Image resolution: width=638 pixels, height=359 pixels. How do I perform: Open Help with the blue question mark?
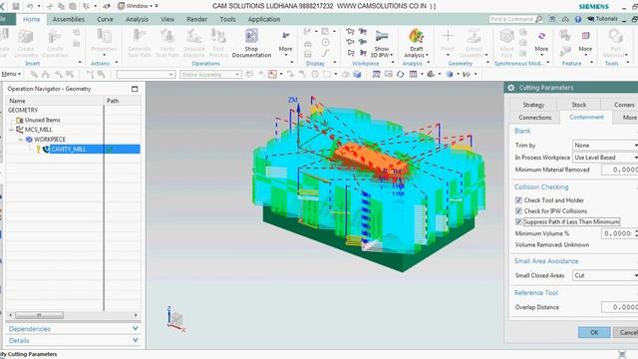point(578,19)
